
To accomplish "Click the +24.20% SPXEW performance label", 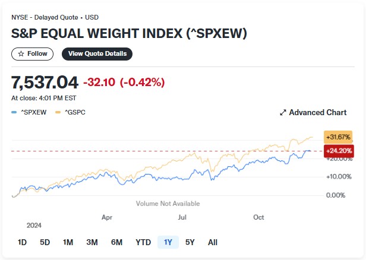I will pyautogui.click(x=338, y=151).
